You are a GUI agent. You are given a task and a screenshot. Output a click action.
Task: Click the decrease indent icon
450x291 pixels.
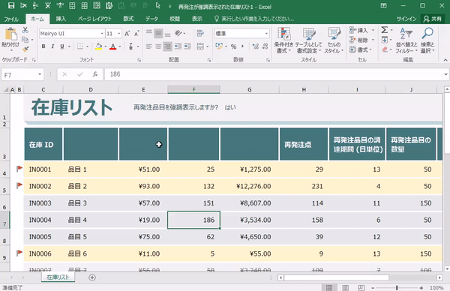178,46
